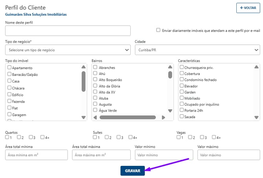
Task: Check the 4+ option under Quartos
Action: [x=42, y=138]
